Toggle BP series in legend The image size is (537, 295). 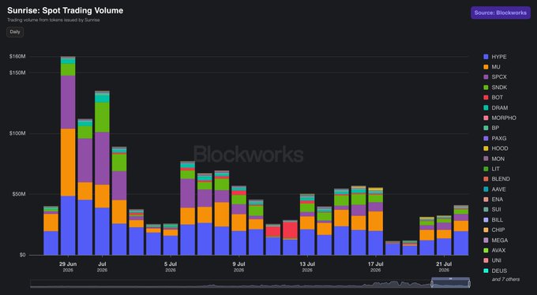pyautogui.click(x=491, y=128)
